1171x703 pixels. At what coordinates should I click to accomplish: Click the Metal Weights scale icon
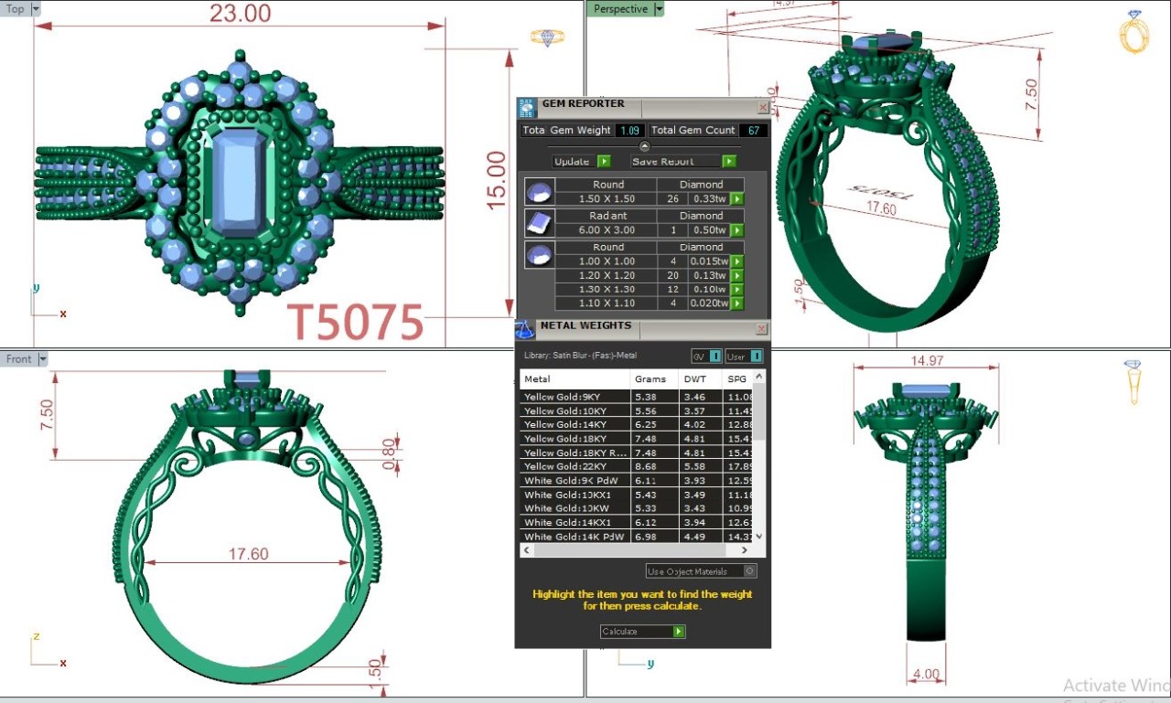coord(525,329)
